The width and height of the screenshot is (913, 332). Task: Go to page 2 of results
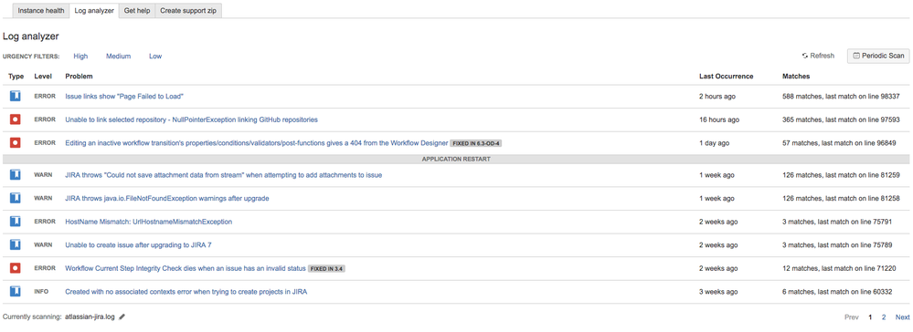coord(884,317)
